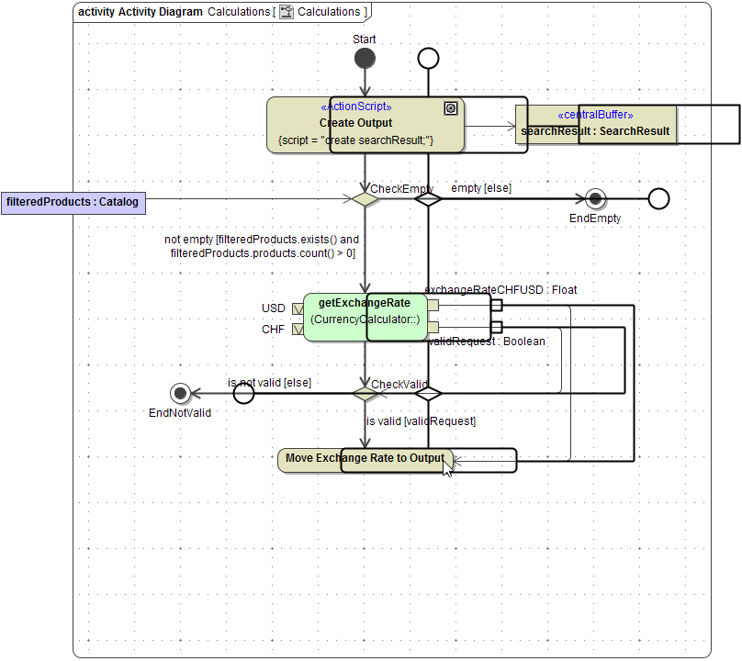
Task: Click the Start initial node
Action: [x=365, y=59]
